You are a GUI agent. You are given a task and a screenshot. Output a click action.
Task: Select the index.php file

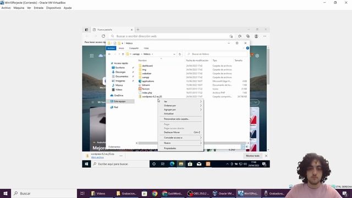pos(147,92)
